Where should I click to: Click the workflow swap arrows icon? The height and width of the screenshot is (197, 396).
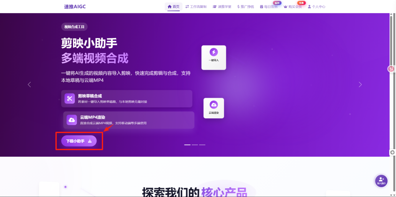coord(187,7)
